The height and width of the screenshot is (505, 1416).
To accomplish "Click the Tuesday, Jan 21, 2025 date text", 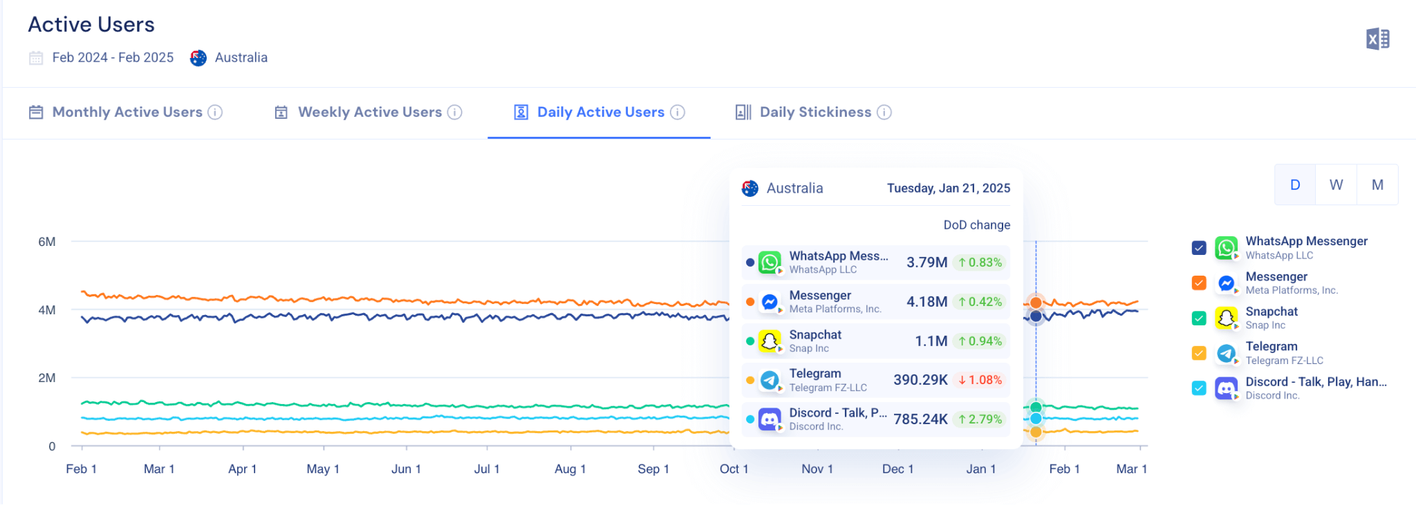I will pos(949,188).
